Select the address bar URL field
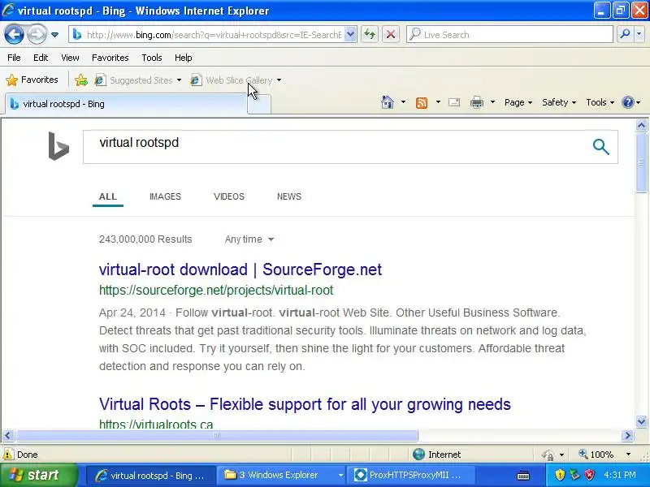 click(x=214, y=35)
